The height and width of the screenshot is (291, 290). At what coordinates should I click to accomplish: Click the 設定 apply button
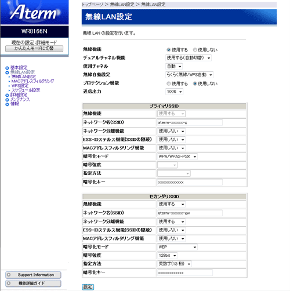88,287
